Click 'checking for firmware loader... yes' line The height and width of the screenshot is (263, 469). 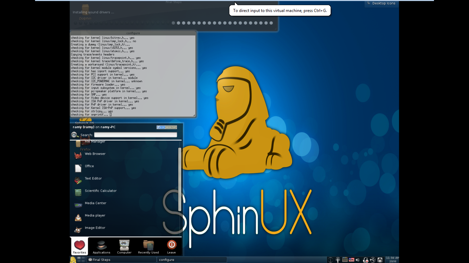[98, 85]
